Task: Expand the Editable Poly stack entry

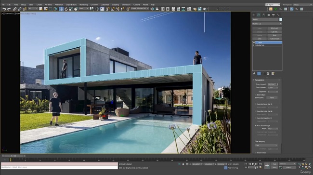Action: pyautogui.click(x=254, y=45)
